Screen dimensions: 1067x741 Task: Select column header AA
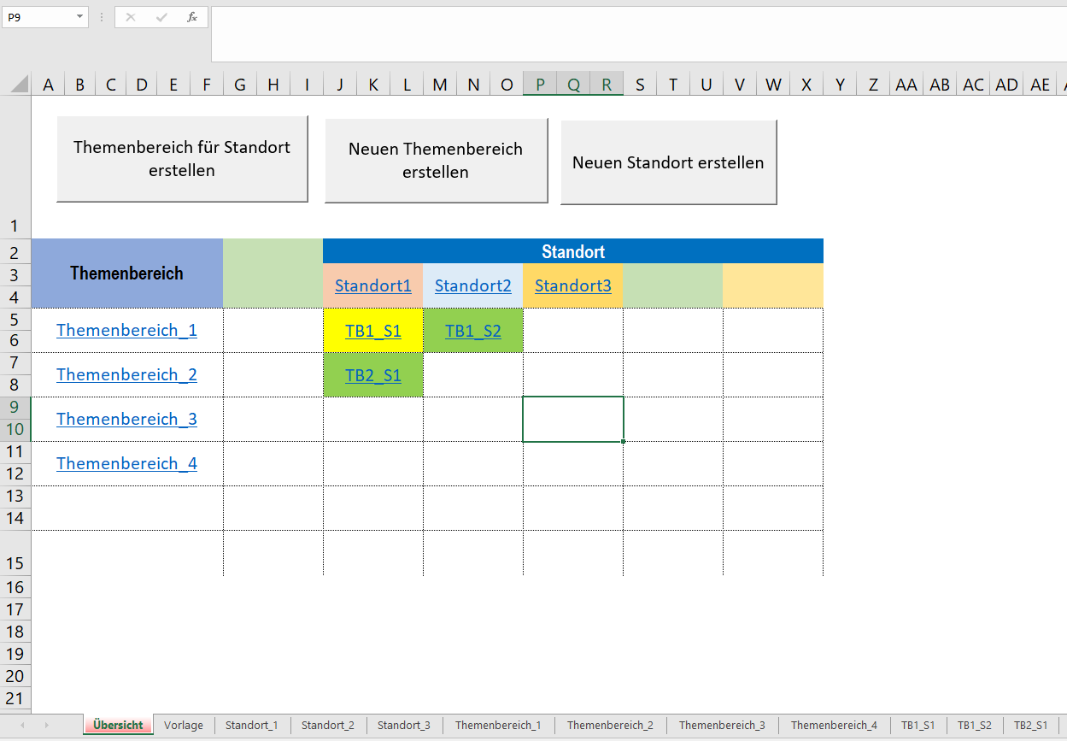[x=906, y=84]
